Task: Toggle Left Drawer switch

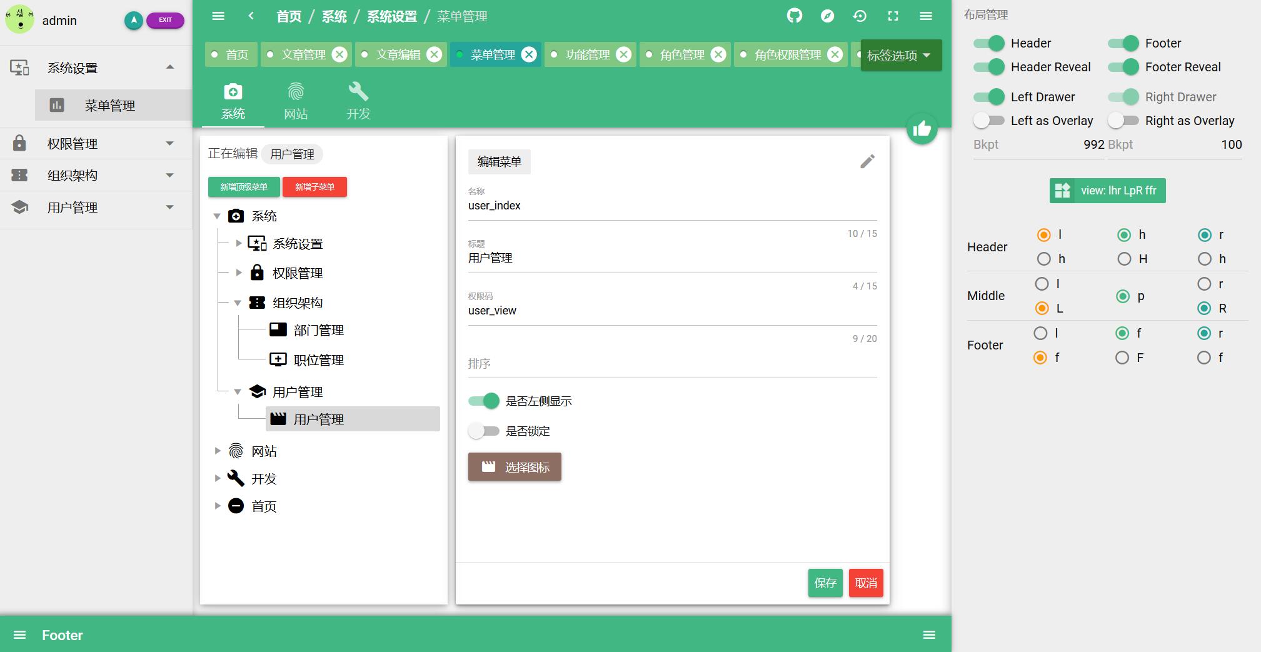Action: tap(989, 97)
